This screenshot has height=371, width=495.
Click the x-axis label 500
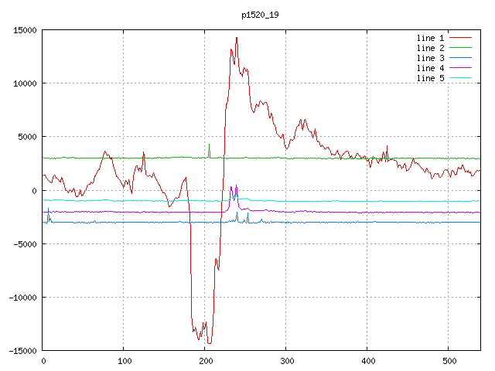tap(449, 361)
